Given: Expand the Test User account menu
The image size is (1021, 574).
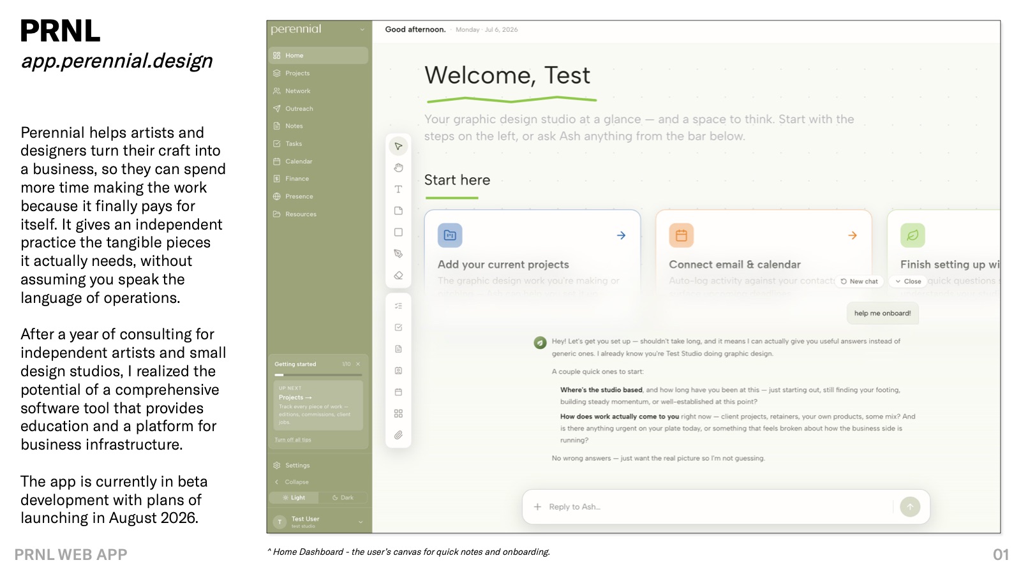Looking at the screenshot, I should coord(361,522).
